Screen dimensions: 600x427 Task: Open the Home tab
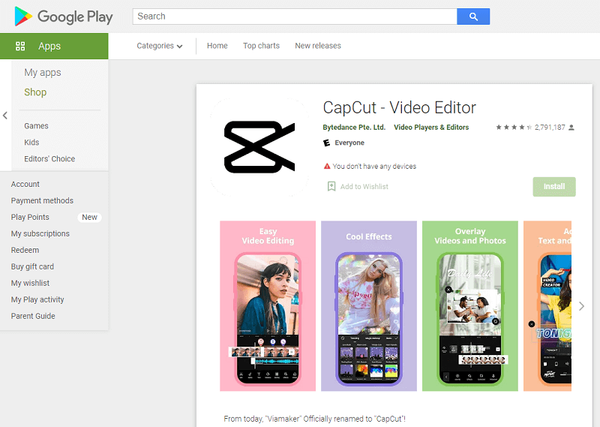pos(217,46)
